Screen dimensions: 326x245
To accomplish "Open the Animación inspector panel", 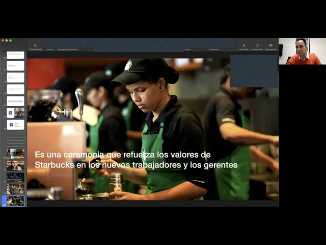I will point(257,47).
